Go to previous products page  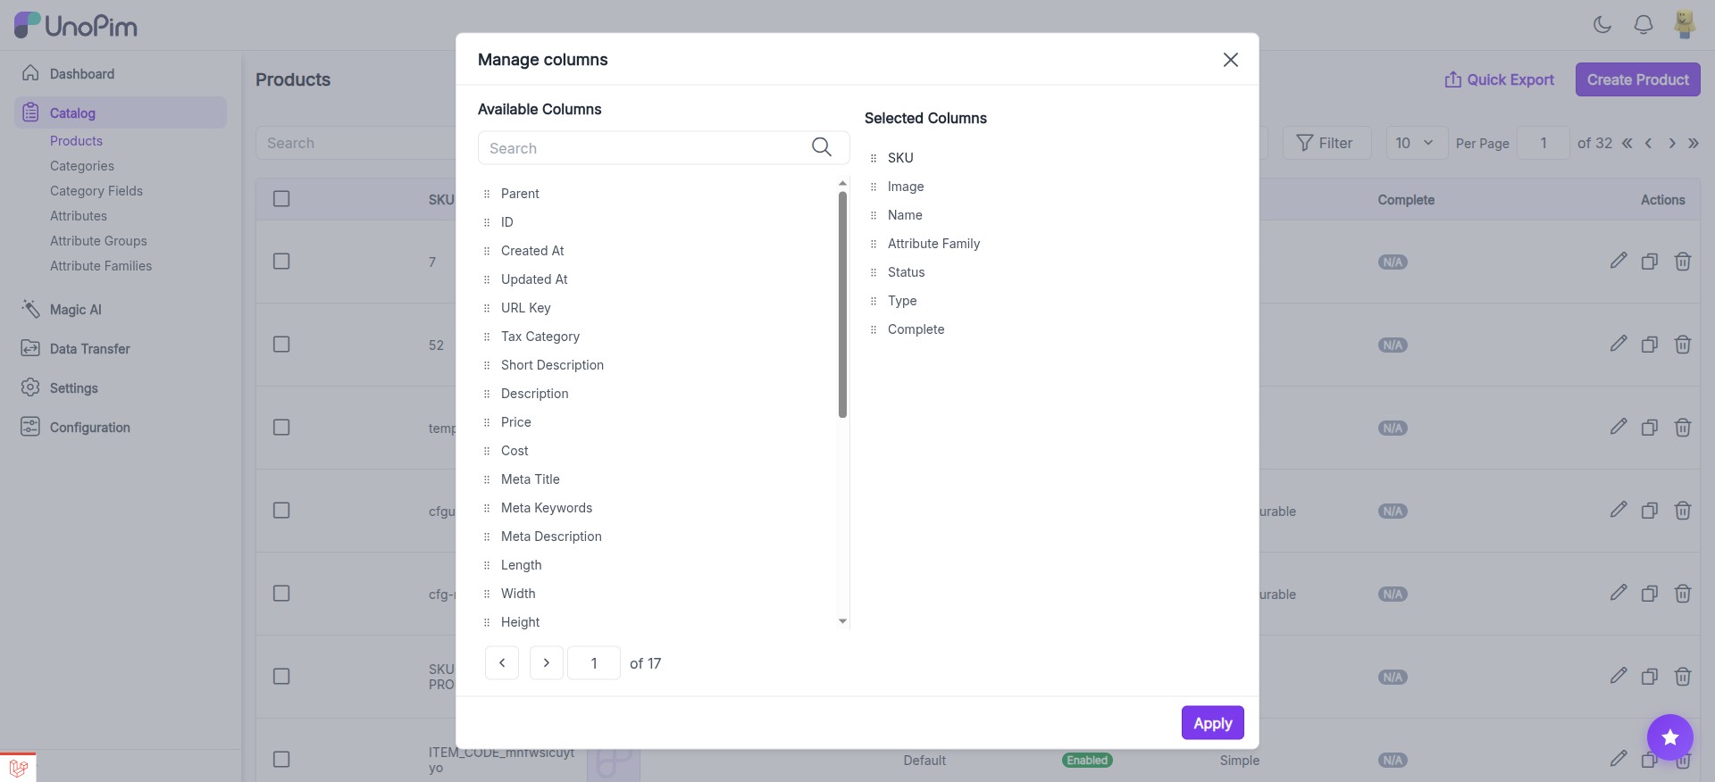(1649, 143)
